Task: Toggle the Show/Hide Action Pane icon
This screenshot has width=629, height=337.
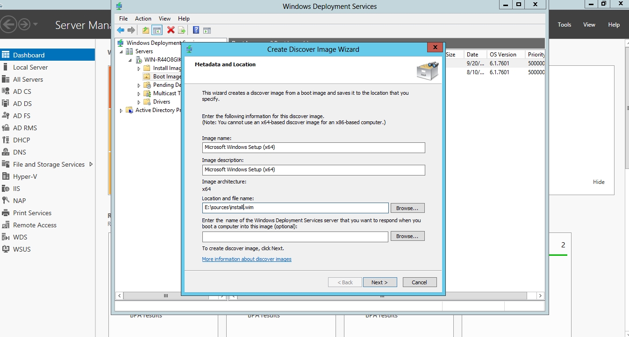Action: (x=207, y=30)
